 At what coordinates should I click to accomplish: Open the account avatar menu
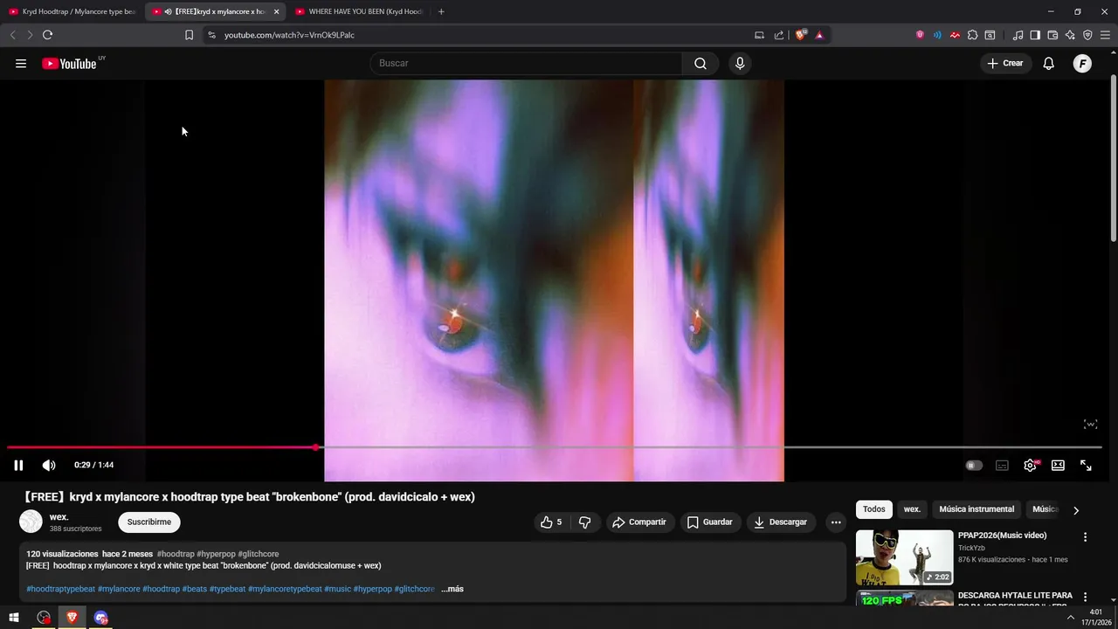pyautogui.click(x=1082, y=63)
